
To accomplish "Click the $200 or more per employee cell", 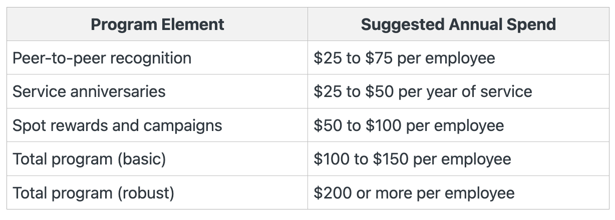I will coord(458,192).
